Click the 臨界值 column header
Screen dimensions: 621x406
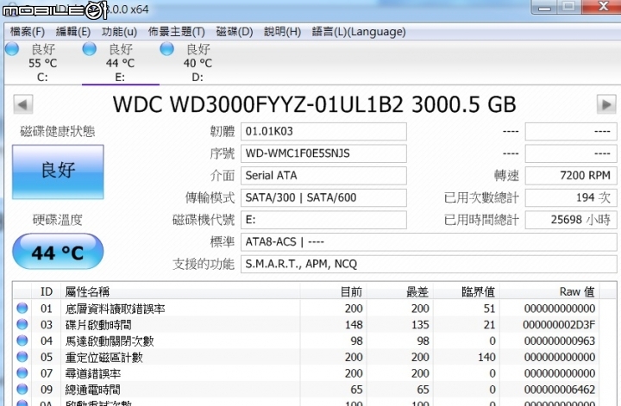467,292
